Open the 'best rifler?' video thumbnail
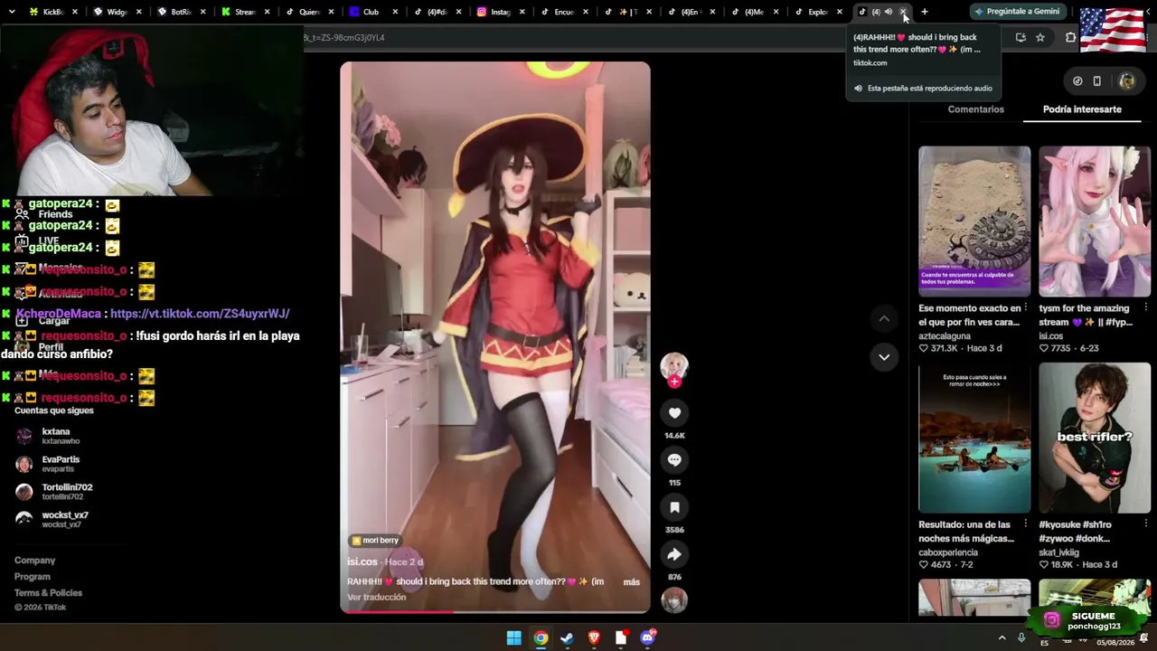Viewport: 1157px width, 651px height. point(1095,438)
